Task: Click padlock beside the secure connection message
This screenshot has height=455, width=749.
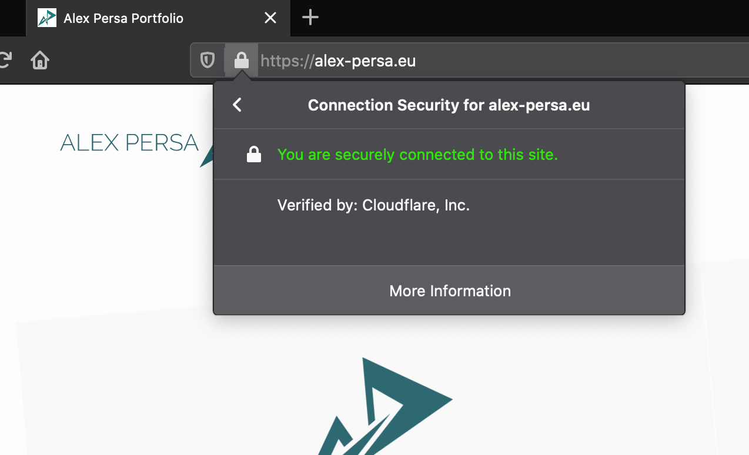Action: [x=253, y=155]
